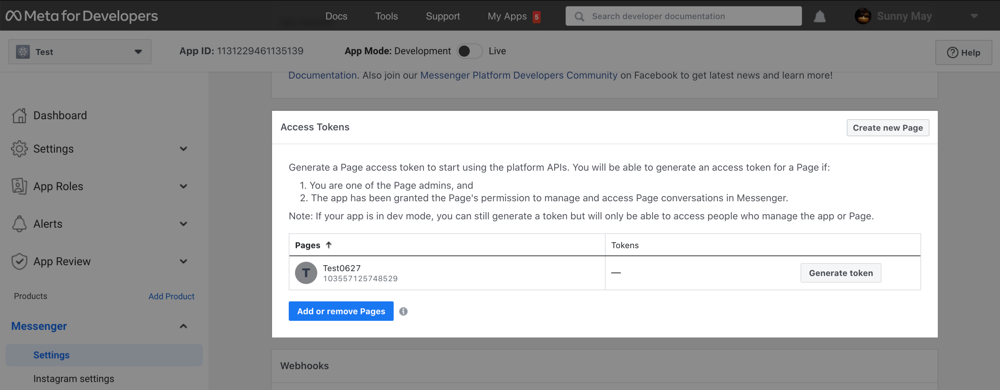This screenshot has height=390, width=1000.
Task: Click the Add Product link
Action: click(171, 296)
